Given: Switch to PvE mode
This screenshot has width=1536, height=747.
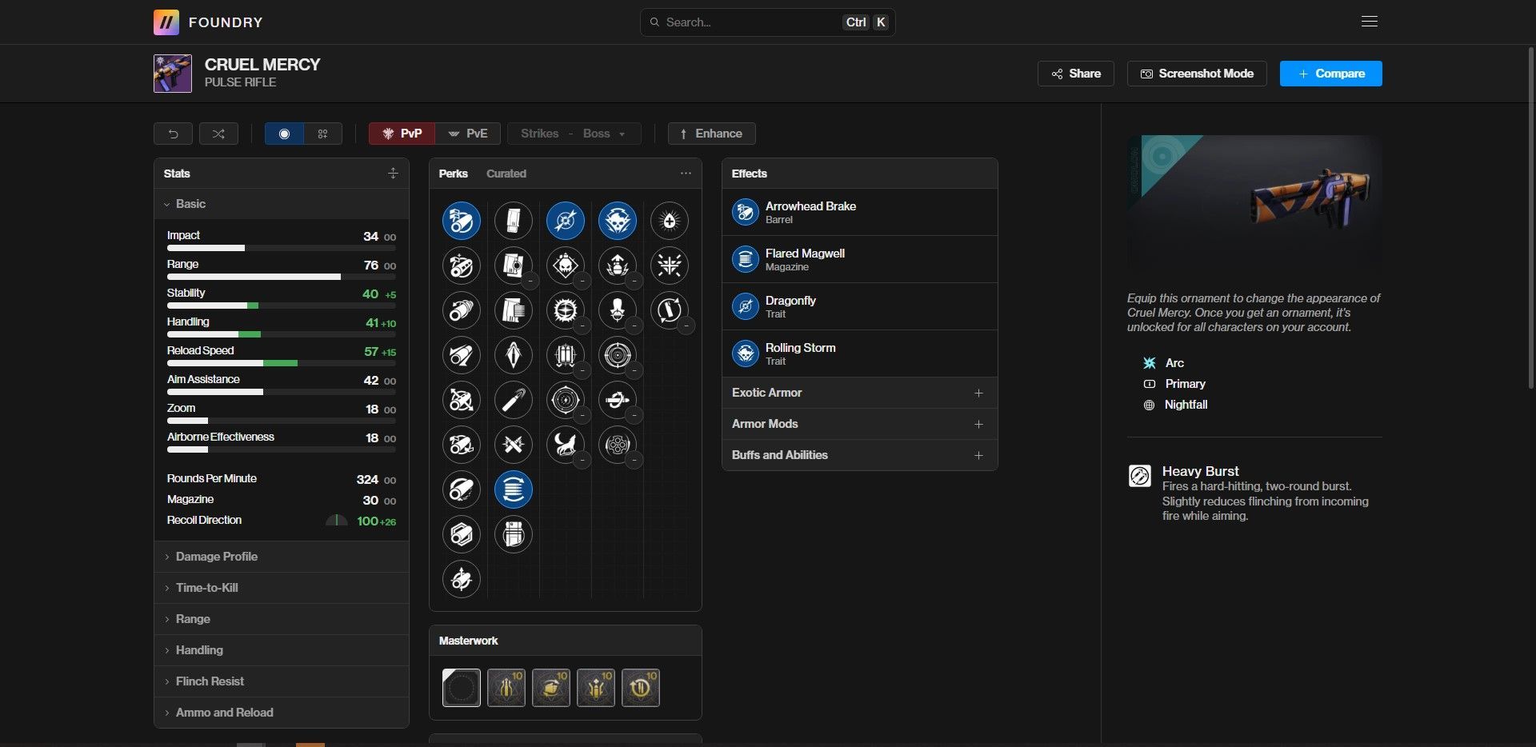Looking at the screenshot, I should (468, 134).
